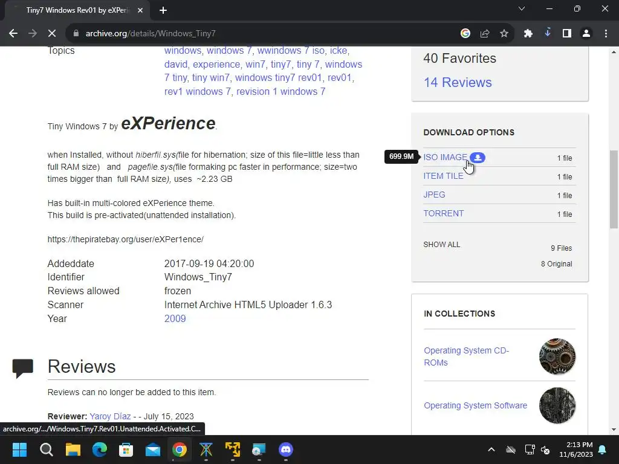Screen dimensions: 619x464
Task: Open the JPEG download link
Action: tap(434, 195)
